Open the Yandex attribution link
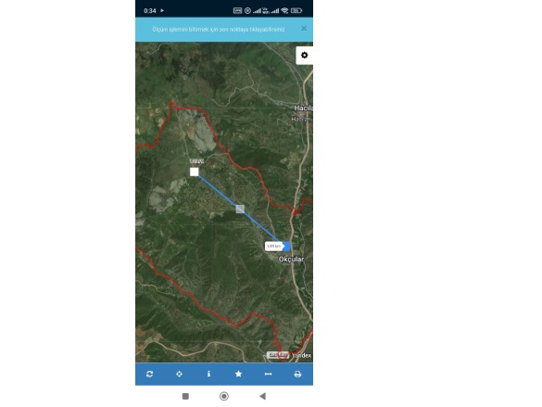This screenshot has height=407, width=542. [301, 355]
